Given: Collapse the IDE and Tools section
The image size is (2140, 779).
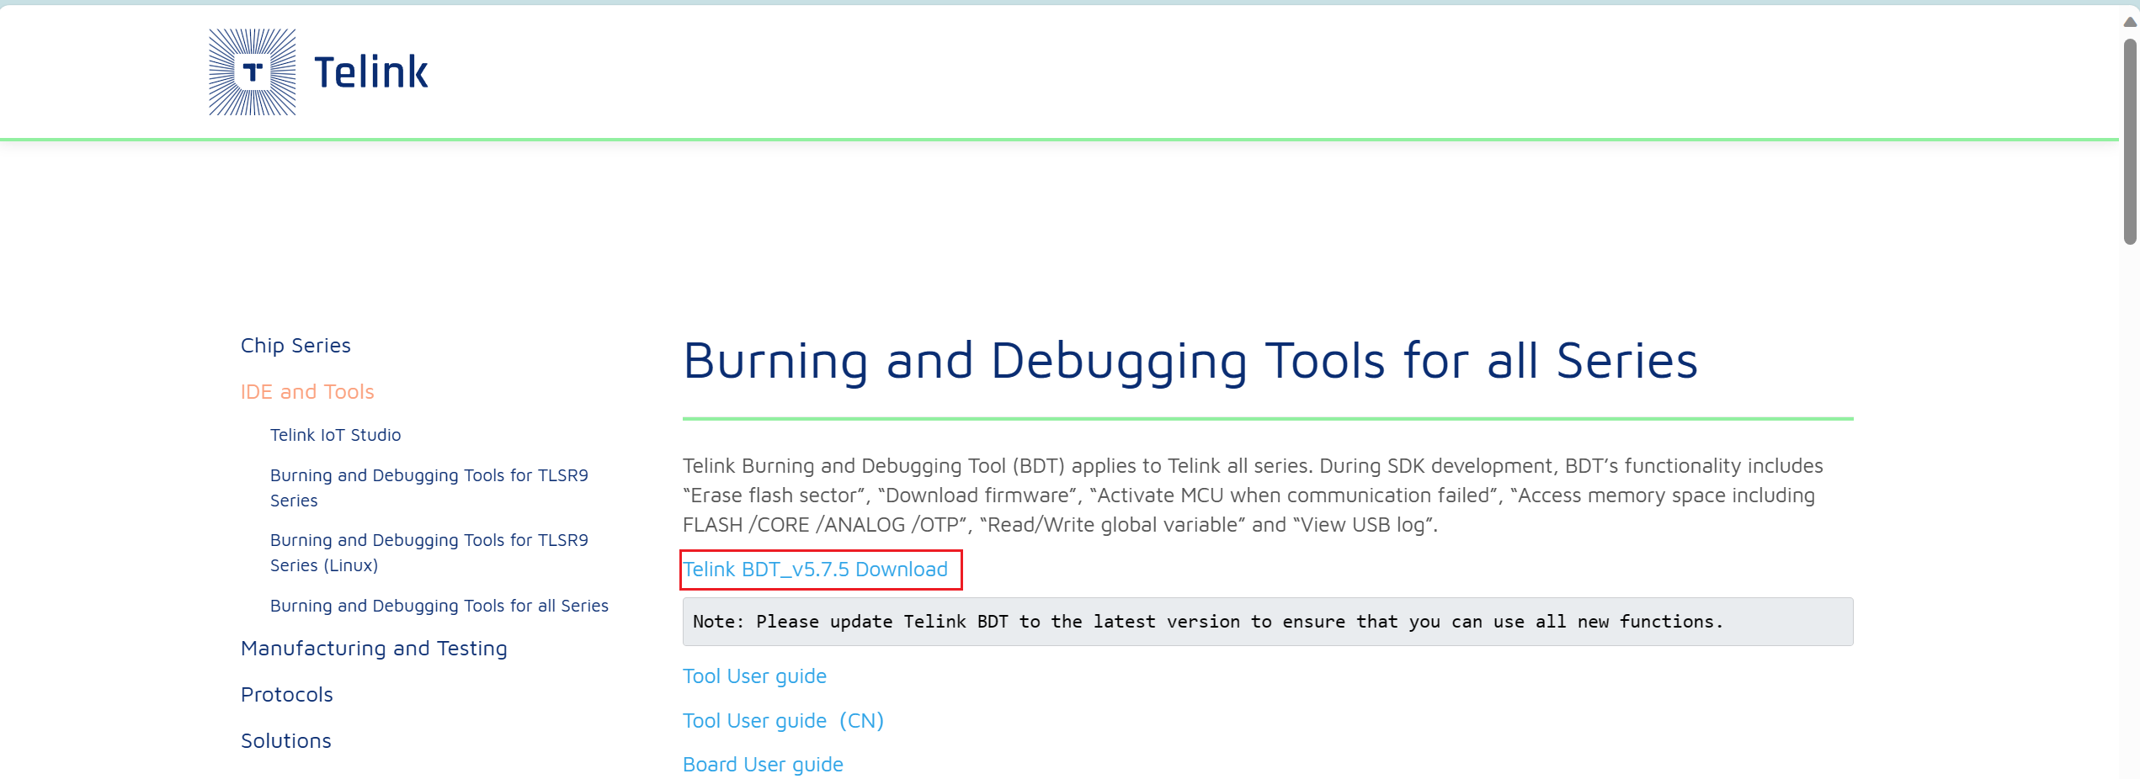Looking at the screenshot, I should click(307, 392).
